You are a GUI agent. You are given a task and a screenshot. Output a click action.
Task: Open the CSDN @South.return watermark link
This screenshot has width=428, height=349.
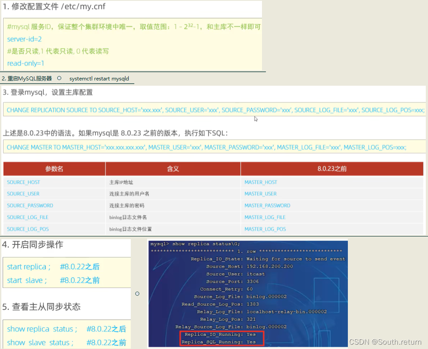[x=385, y=342]
